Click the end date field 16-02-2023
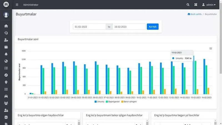This screenshot has height=125, width=222. [x=129, y=27]
